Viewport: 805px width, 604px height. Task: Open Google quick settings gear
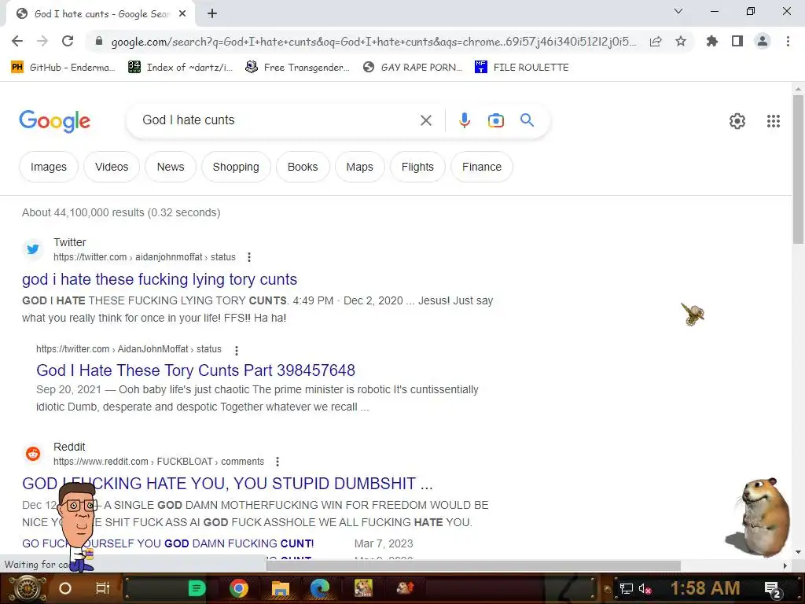737,121
